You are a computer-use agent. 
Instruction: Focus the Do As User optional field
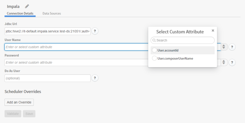pos(48,78)
